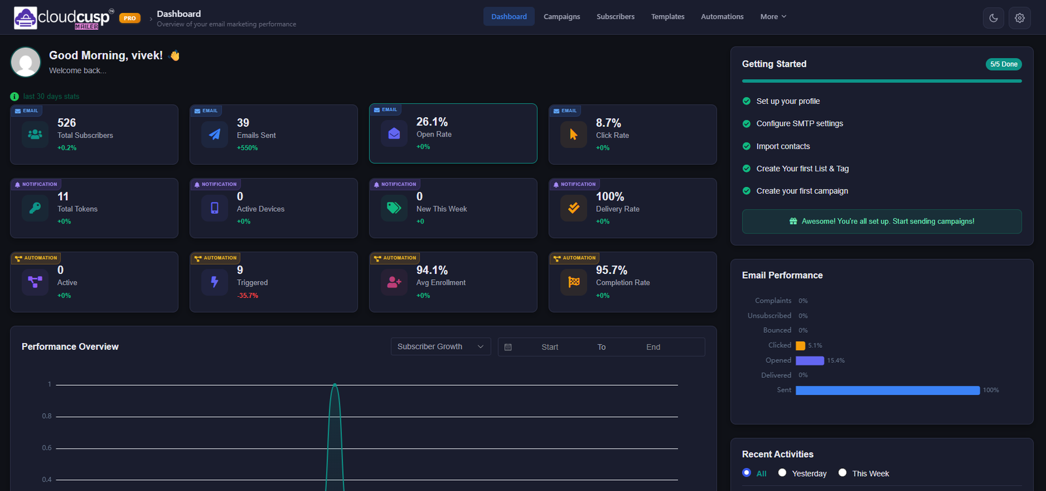Click the 94.1% Avg Enrollment value
Image resolution: width=1046 pixels, height=491 pixels.
point(432,270)
